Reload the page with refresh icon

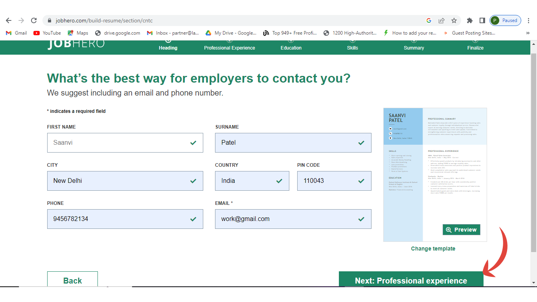[x=34, y=20]
